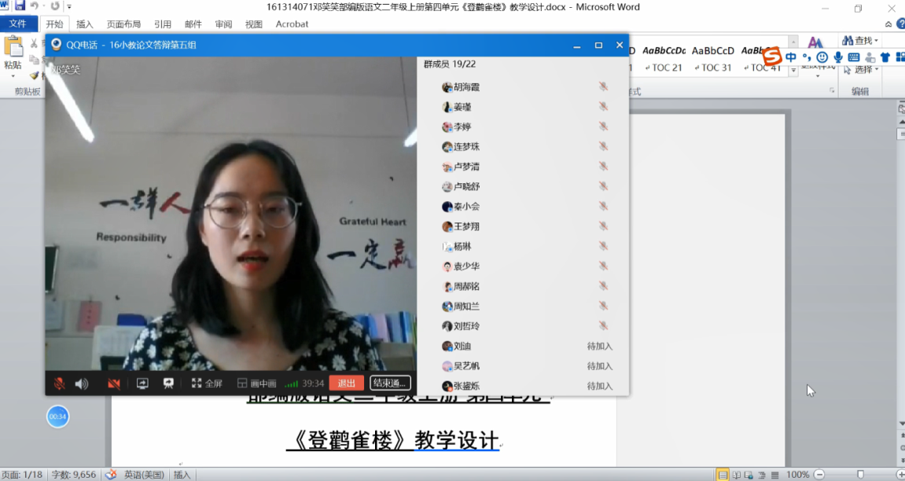Open the Sogou soft keyboard icon
The height and width of the screenshot is (481, 905).
coord(853,57)
